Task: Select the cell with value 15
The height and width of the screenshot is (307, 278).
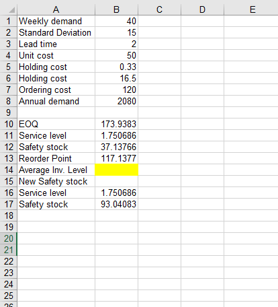Action: tap(116, 32)
